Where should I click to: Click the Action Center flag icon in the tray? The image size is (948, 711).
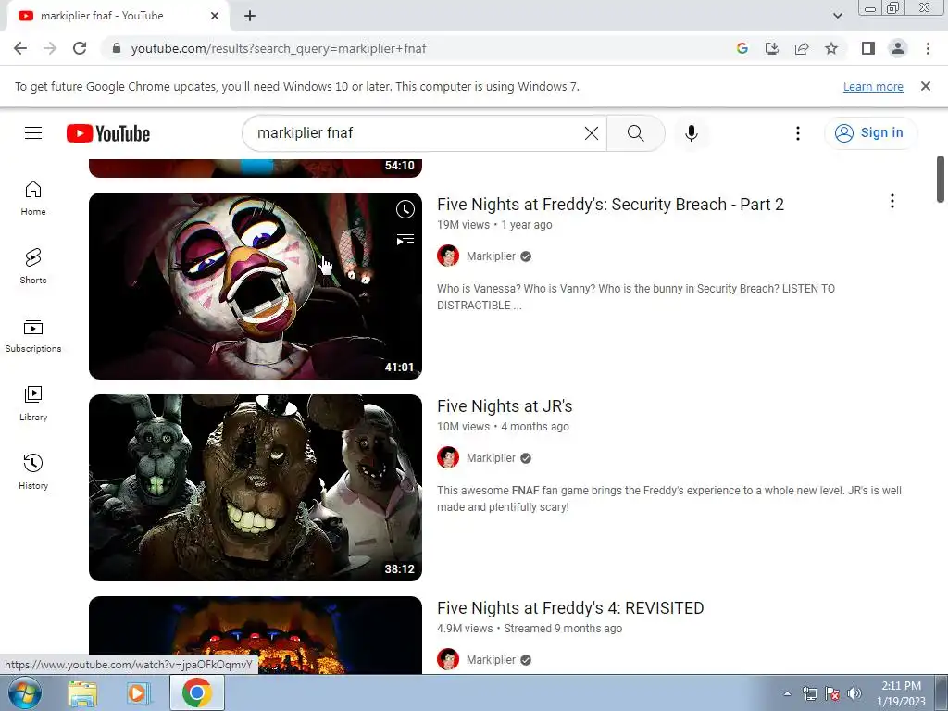832,693
